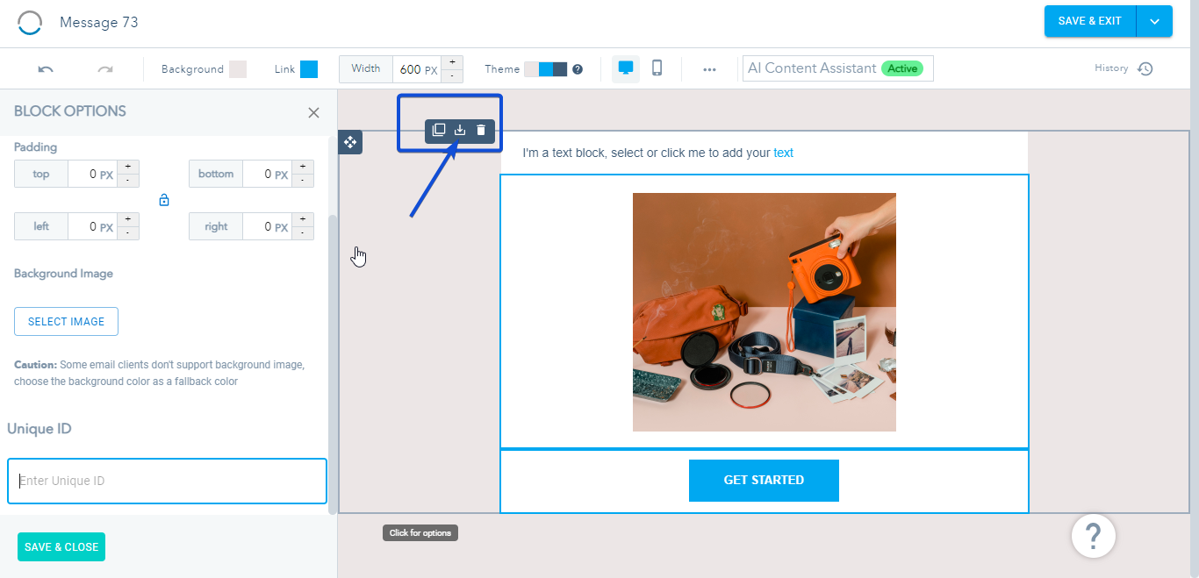Open History icon

(1145, 68)
